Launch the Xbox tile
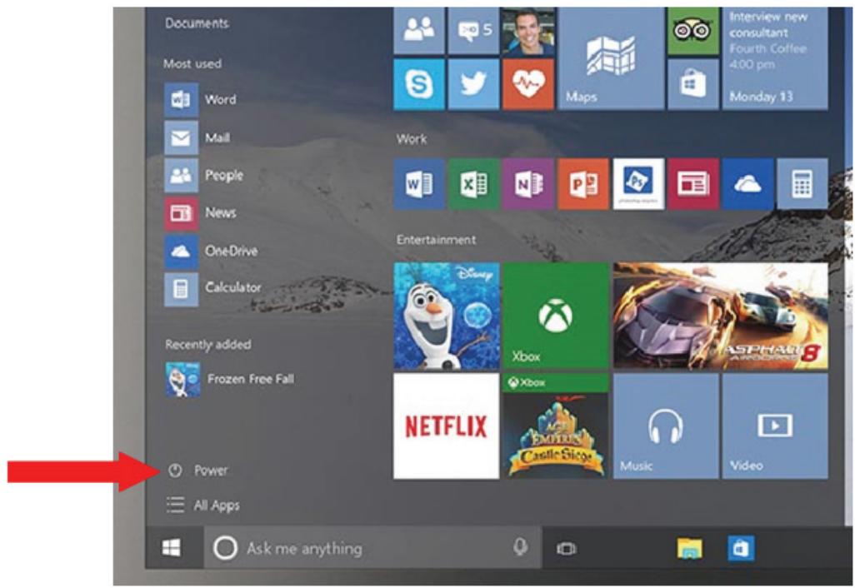The height and width of the screenshot is (588, 855). (x=556, y=316)
